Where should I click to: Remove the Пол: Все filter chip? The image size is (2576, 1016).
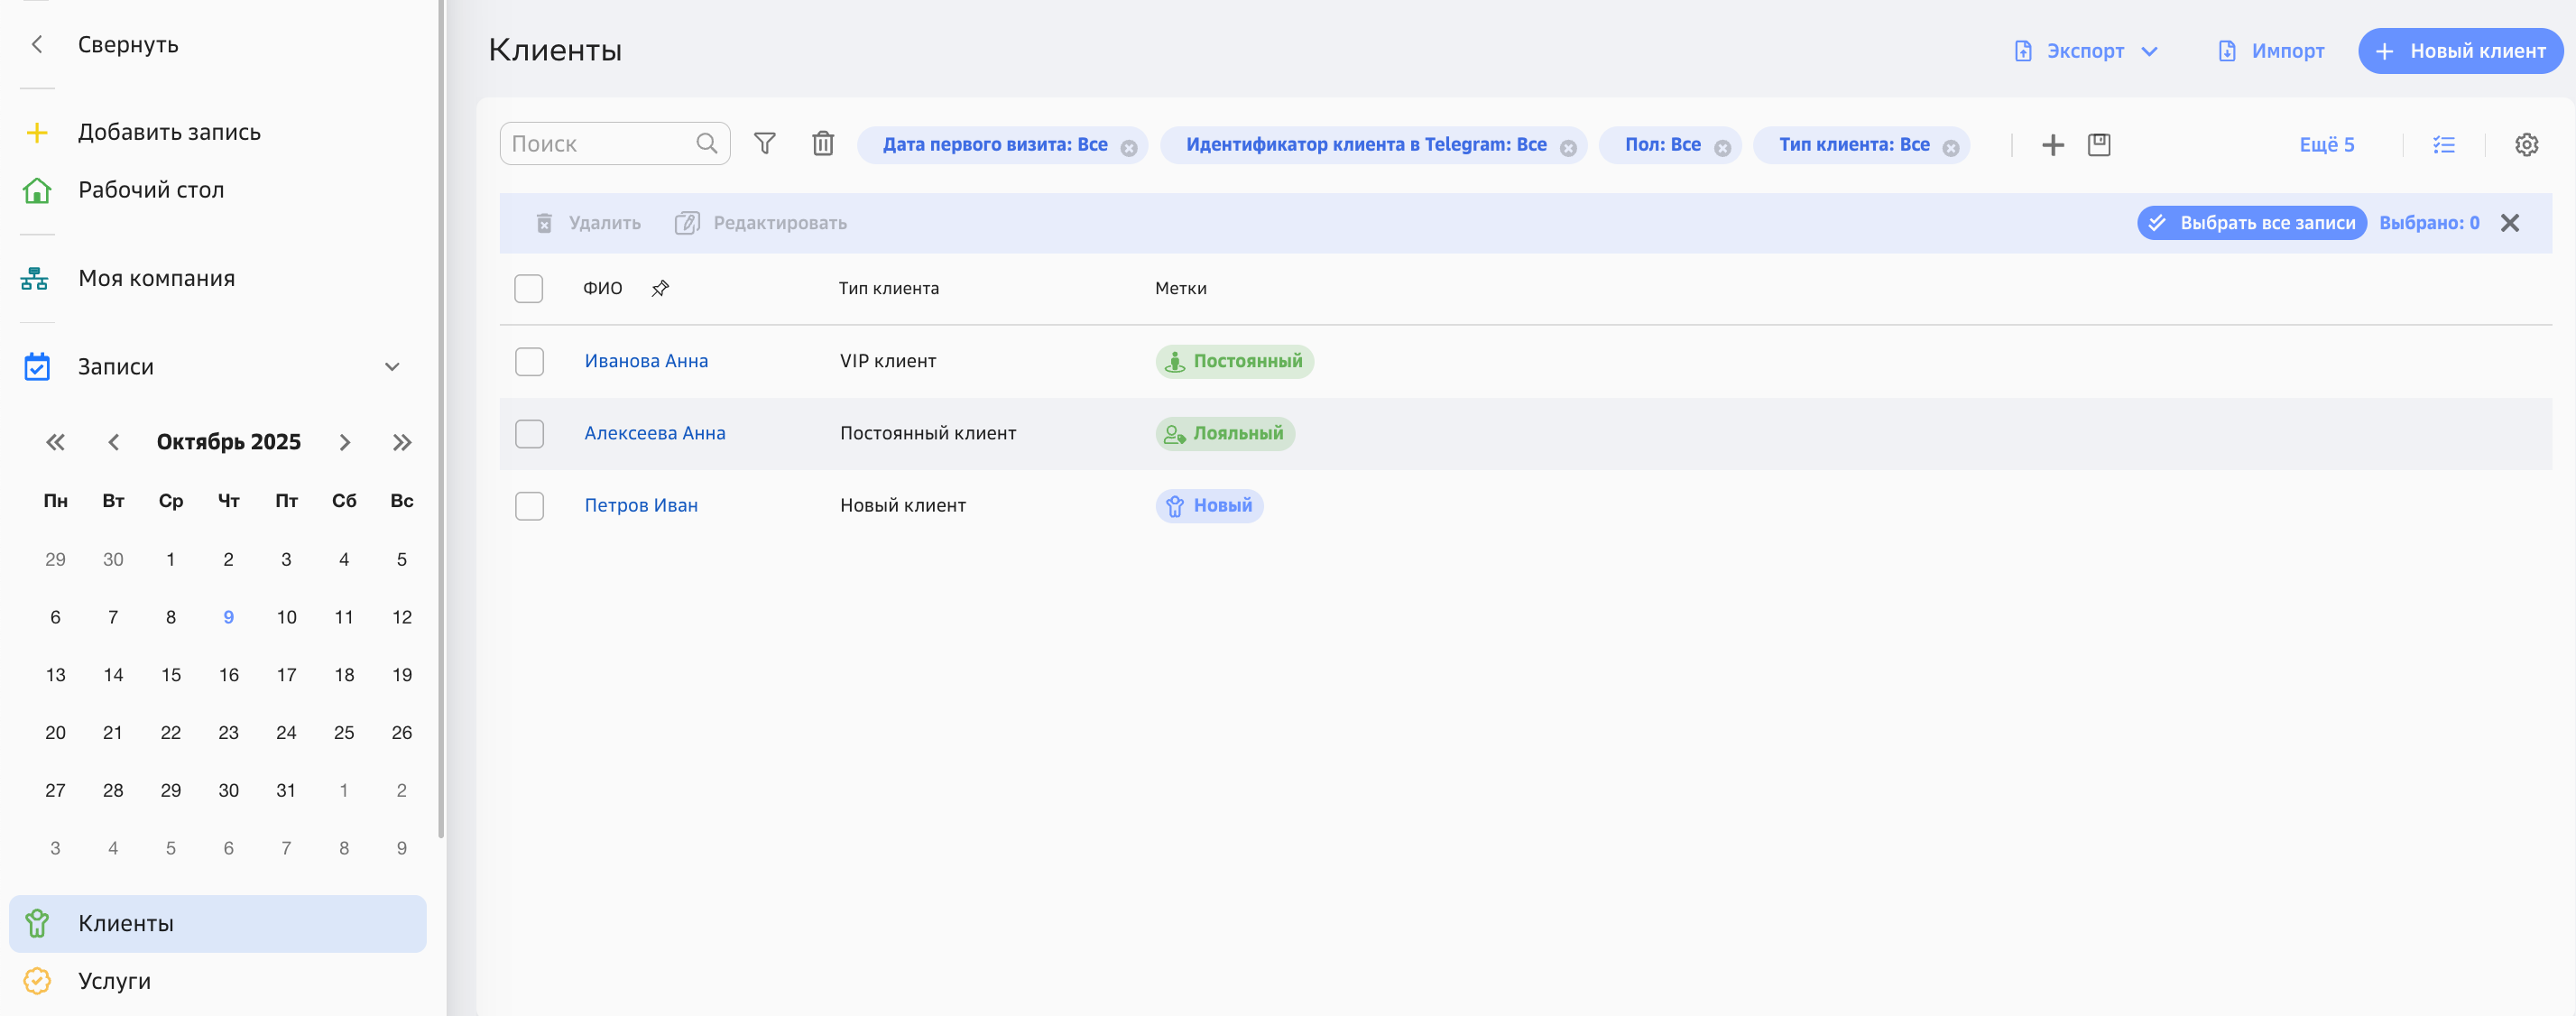point(1722,148)
